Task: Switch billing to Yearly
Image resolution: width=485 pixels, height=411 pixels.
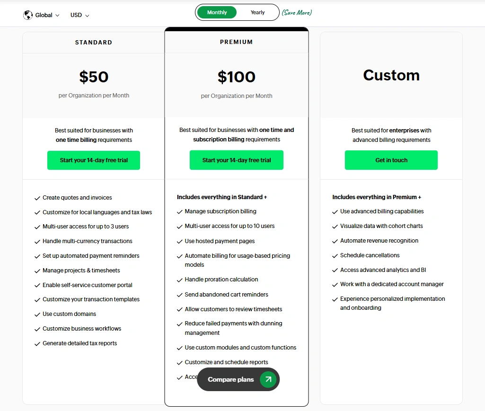Action: 257,12
